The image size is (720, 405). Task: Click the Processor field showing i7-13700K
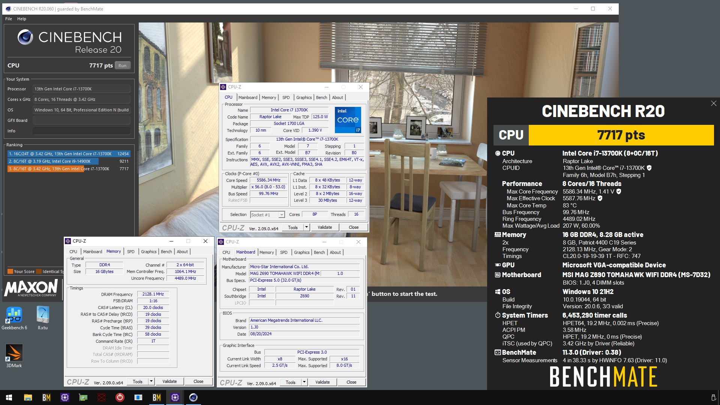click(81, 89)
